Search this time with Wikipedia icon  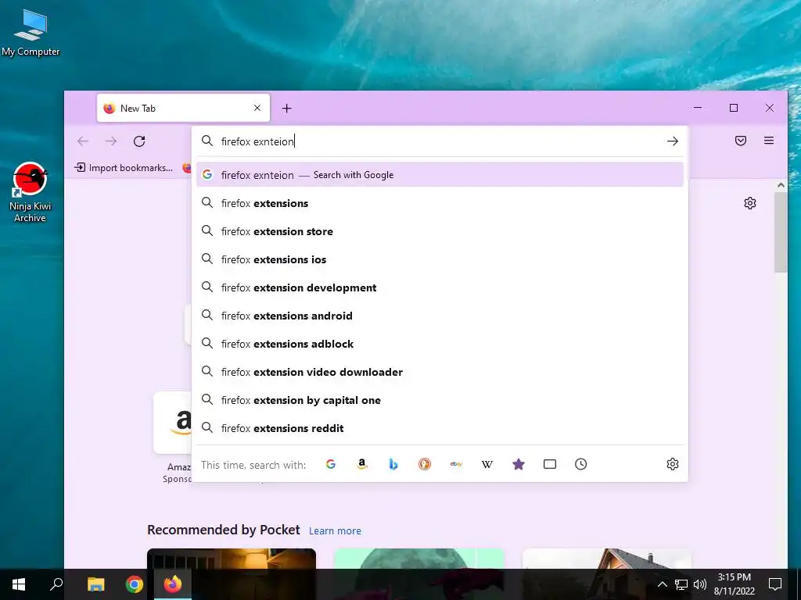[x=487, y=464]
